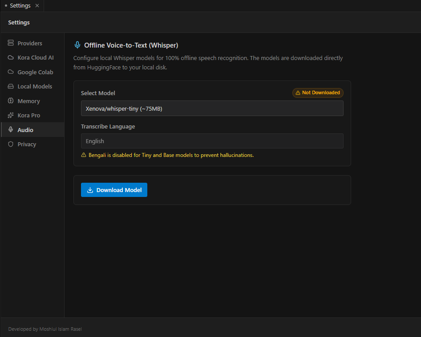
Task: Open the Select Model dropdown
Action: [212, 108]
